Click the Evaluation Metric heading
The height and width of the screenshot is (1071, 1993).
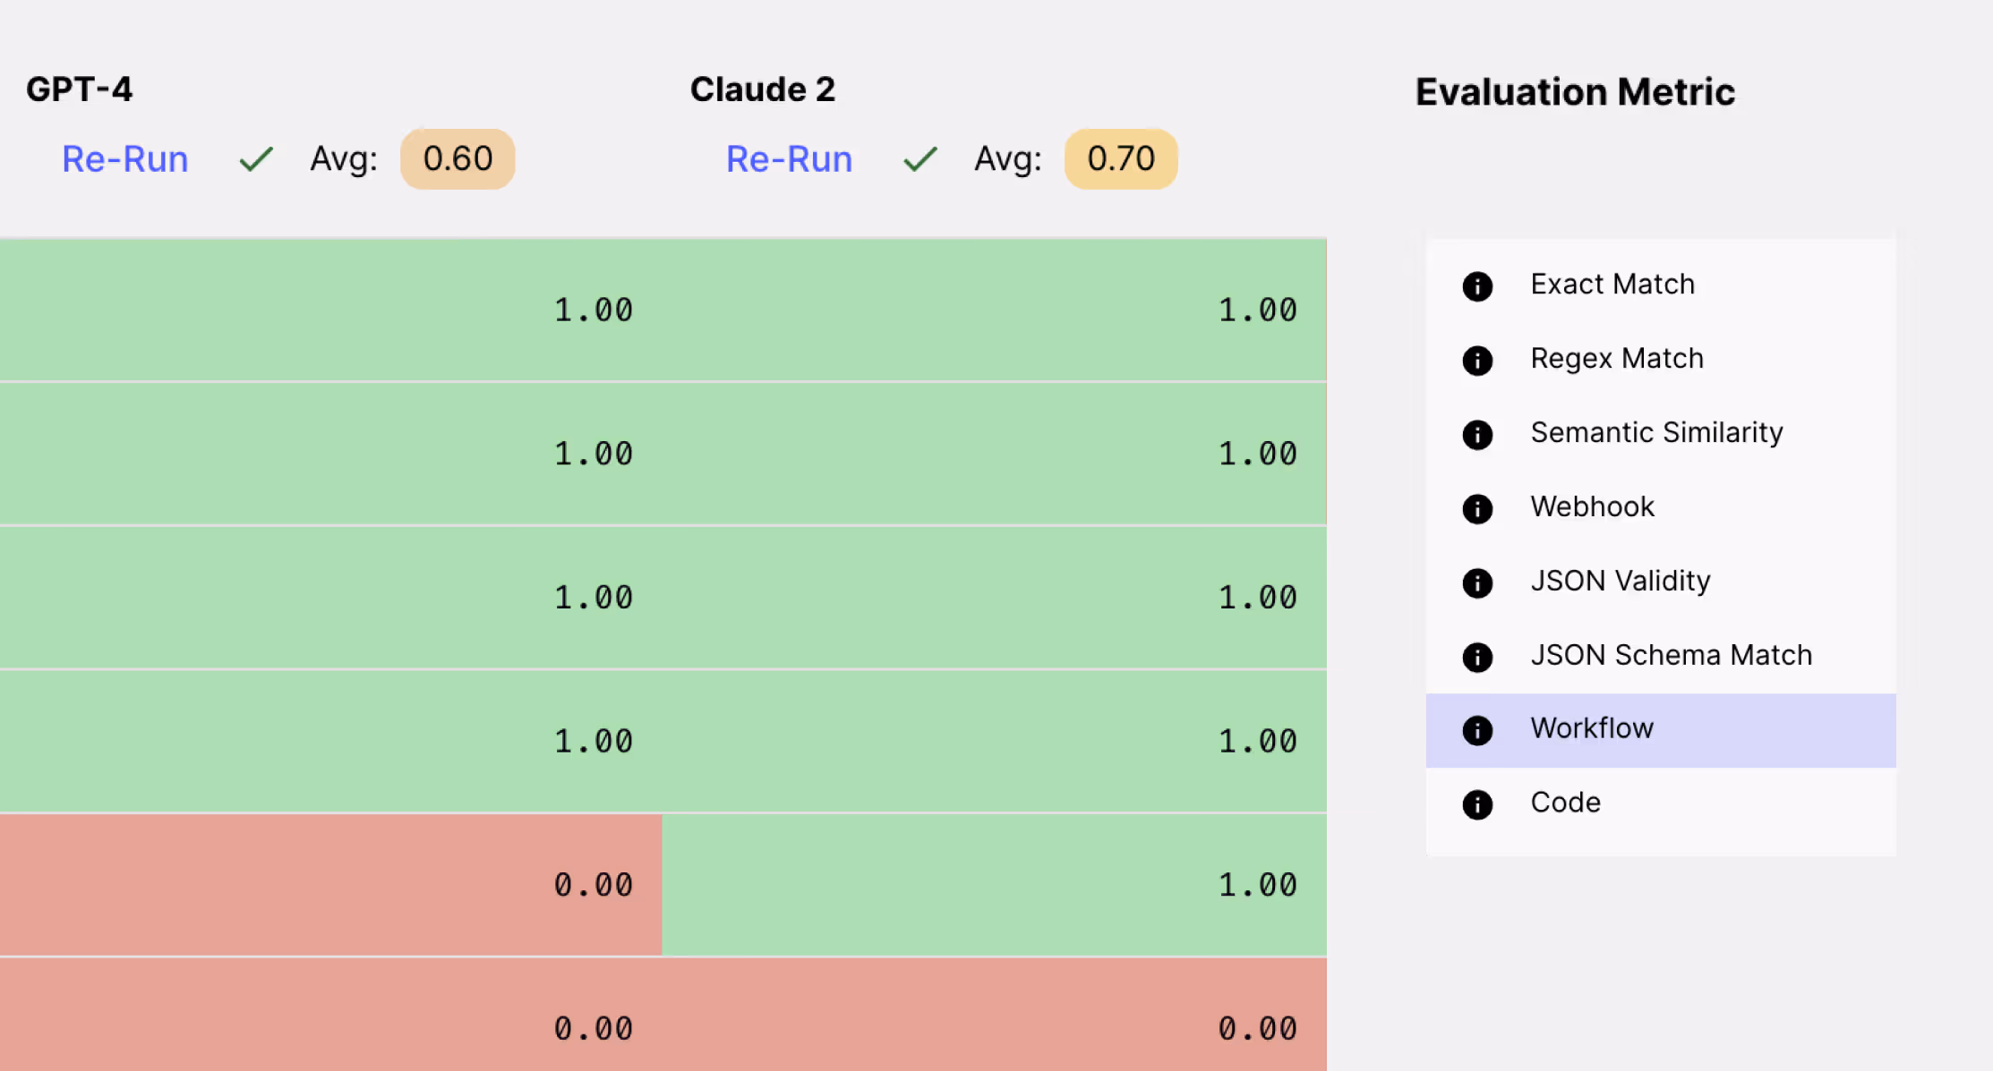click(1575, 92)
